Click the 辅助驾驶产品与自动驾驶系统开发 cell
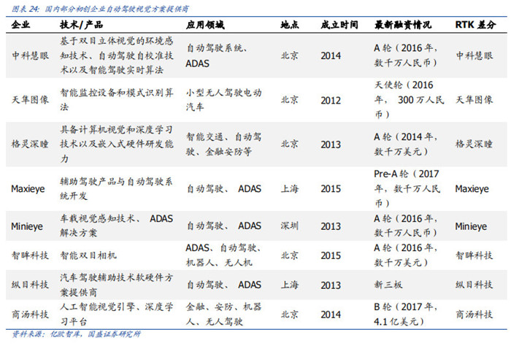Image resolution: width=511 pixels, height=351 pixels. pyautogui.click(x=117, y=189)
